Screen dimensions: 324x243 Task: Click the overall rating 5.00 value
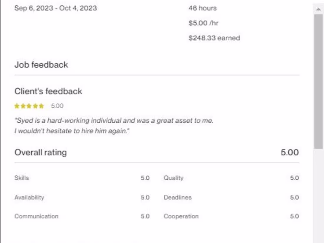click(x=290, y=152)
